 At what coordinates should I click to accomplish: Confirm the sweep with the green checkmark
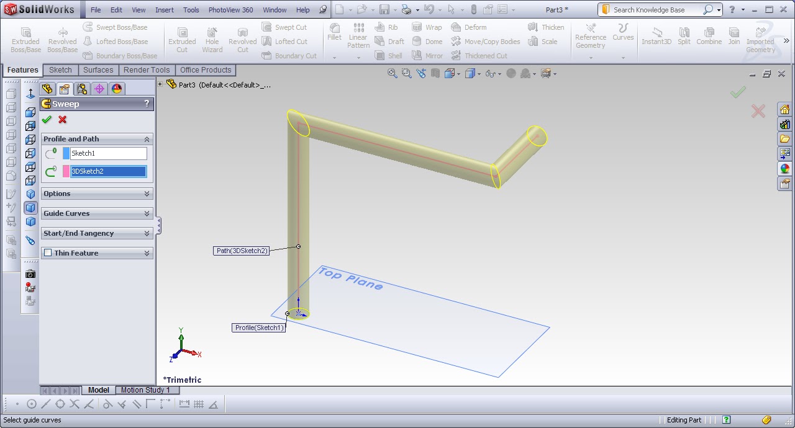point(47,120)
